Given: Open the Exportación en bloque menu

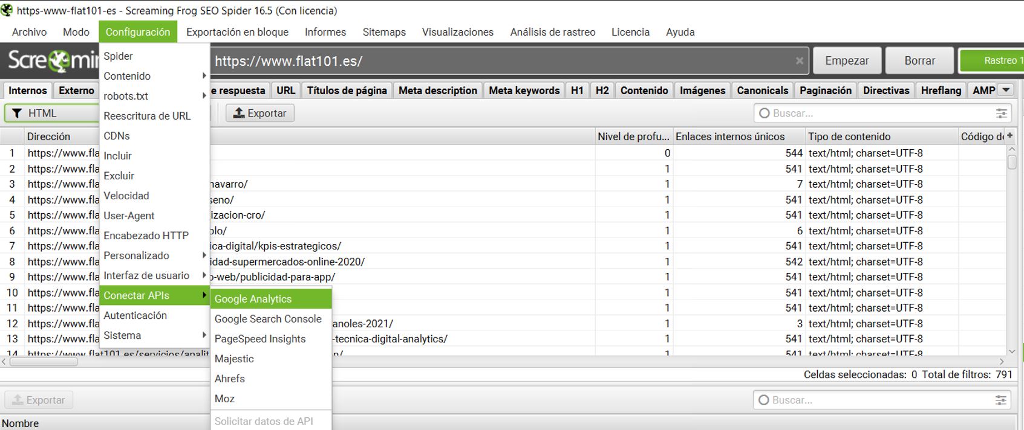Looking at the screenshot, I should click(237, 32).
